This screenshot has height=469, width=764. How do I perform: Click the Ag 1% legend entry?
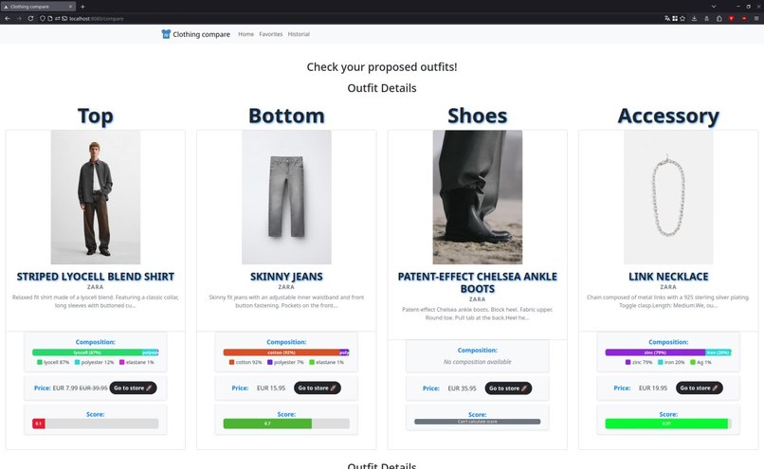coord(700,362)
